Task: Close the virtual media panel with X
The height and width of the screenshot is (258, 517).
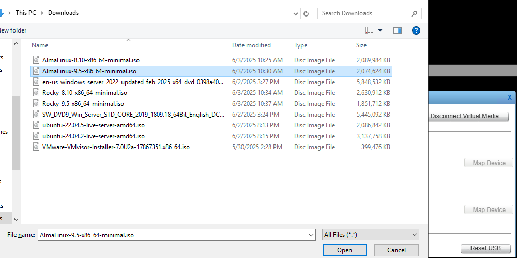Action: tap(509, 97)
